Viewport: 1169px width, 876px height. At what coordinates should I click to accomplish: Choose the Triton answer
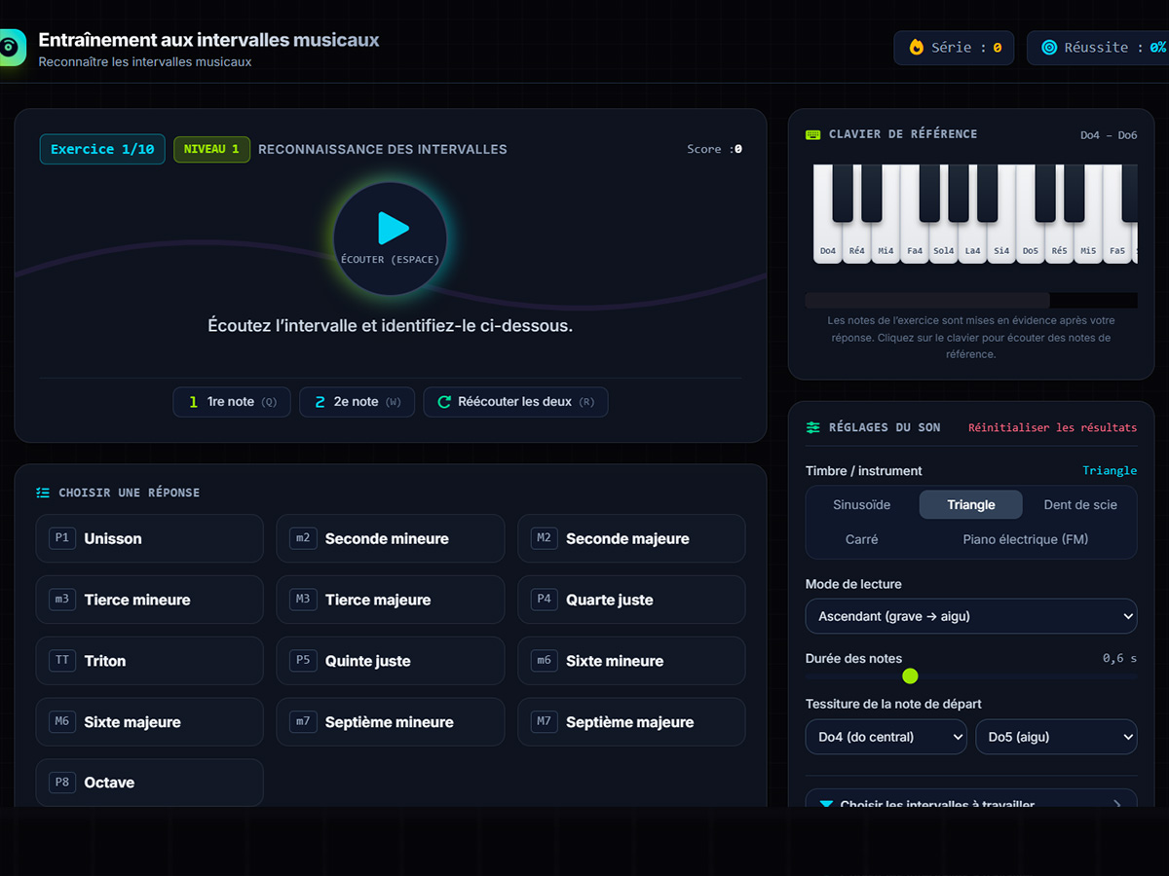(149, 661)
